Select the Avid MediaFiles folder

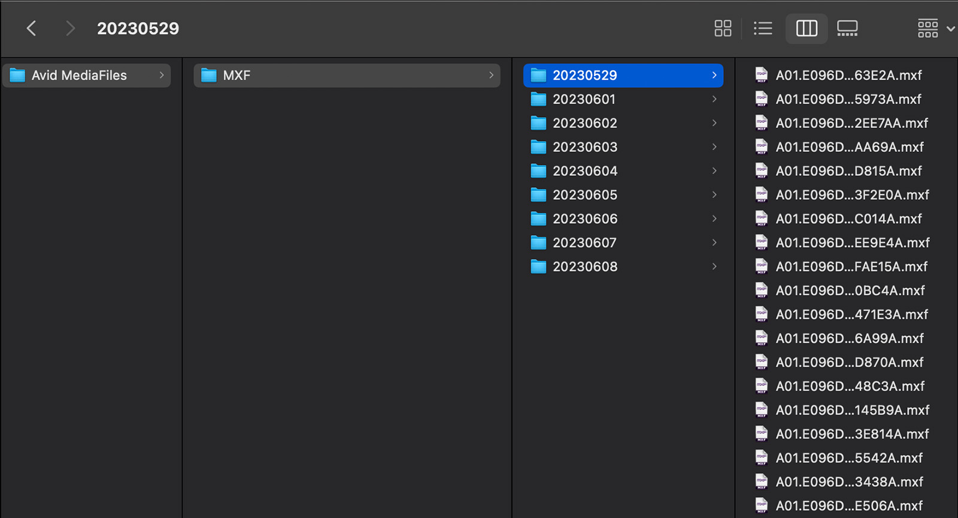87,75
